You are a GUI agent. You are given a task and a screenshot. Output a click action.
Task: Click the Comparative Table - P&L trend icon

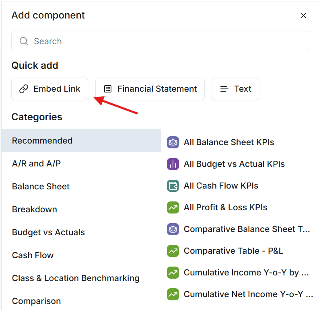coord(173,251)
